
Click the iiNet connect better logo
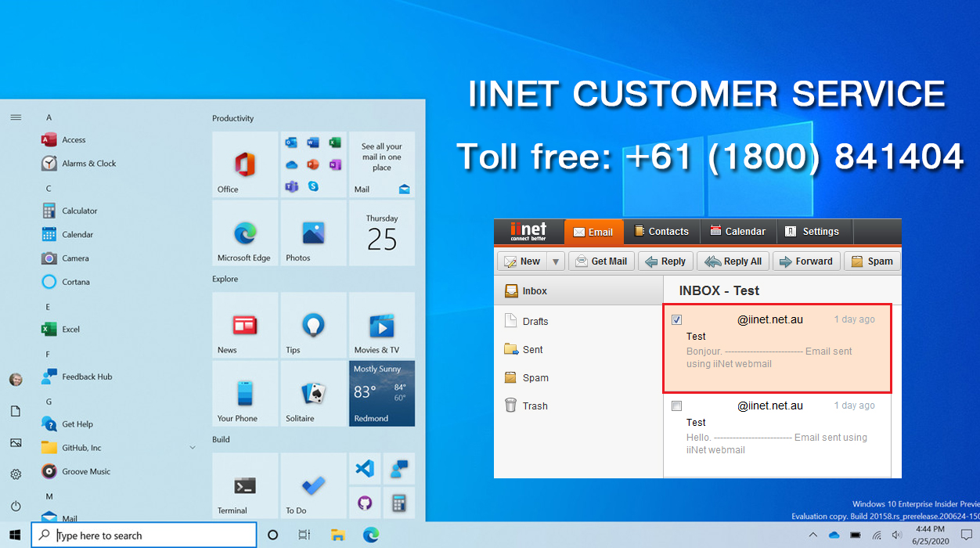point(528,231)
